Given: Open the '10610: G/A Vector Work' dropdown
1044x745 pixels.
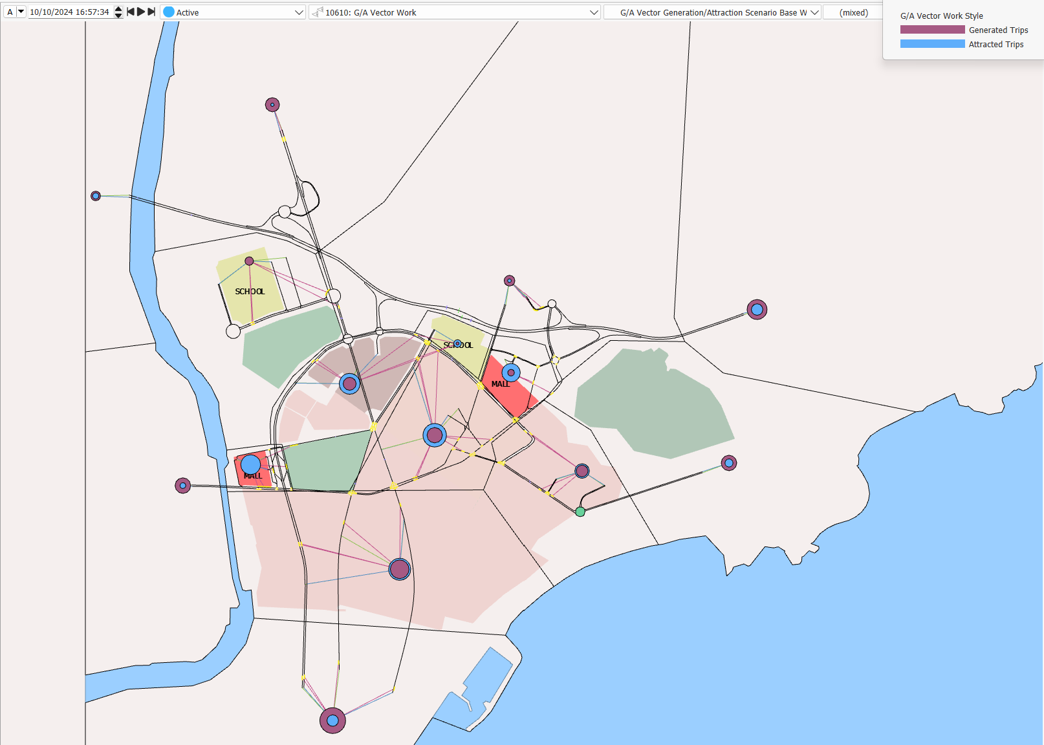Looking at the screenshot, I should tap(593, 12).
